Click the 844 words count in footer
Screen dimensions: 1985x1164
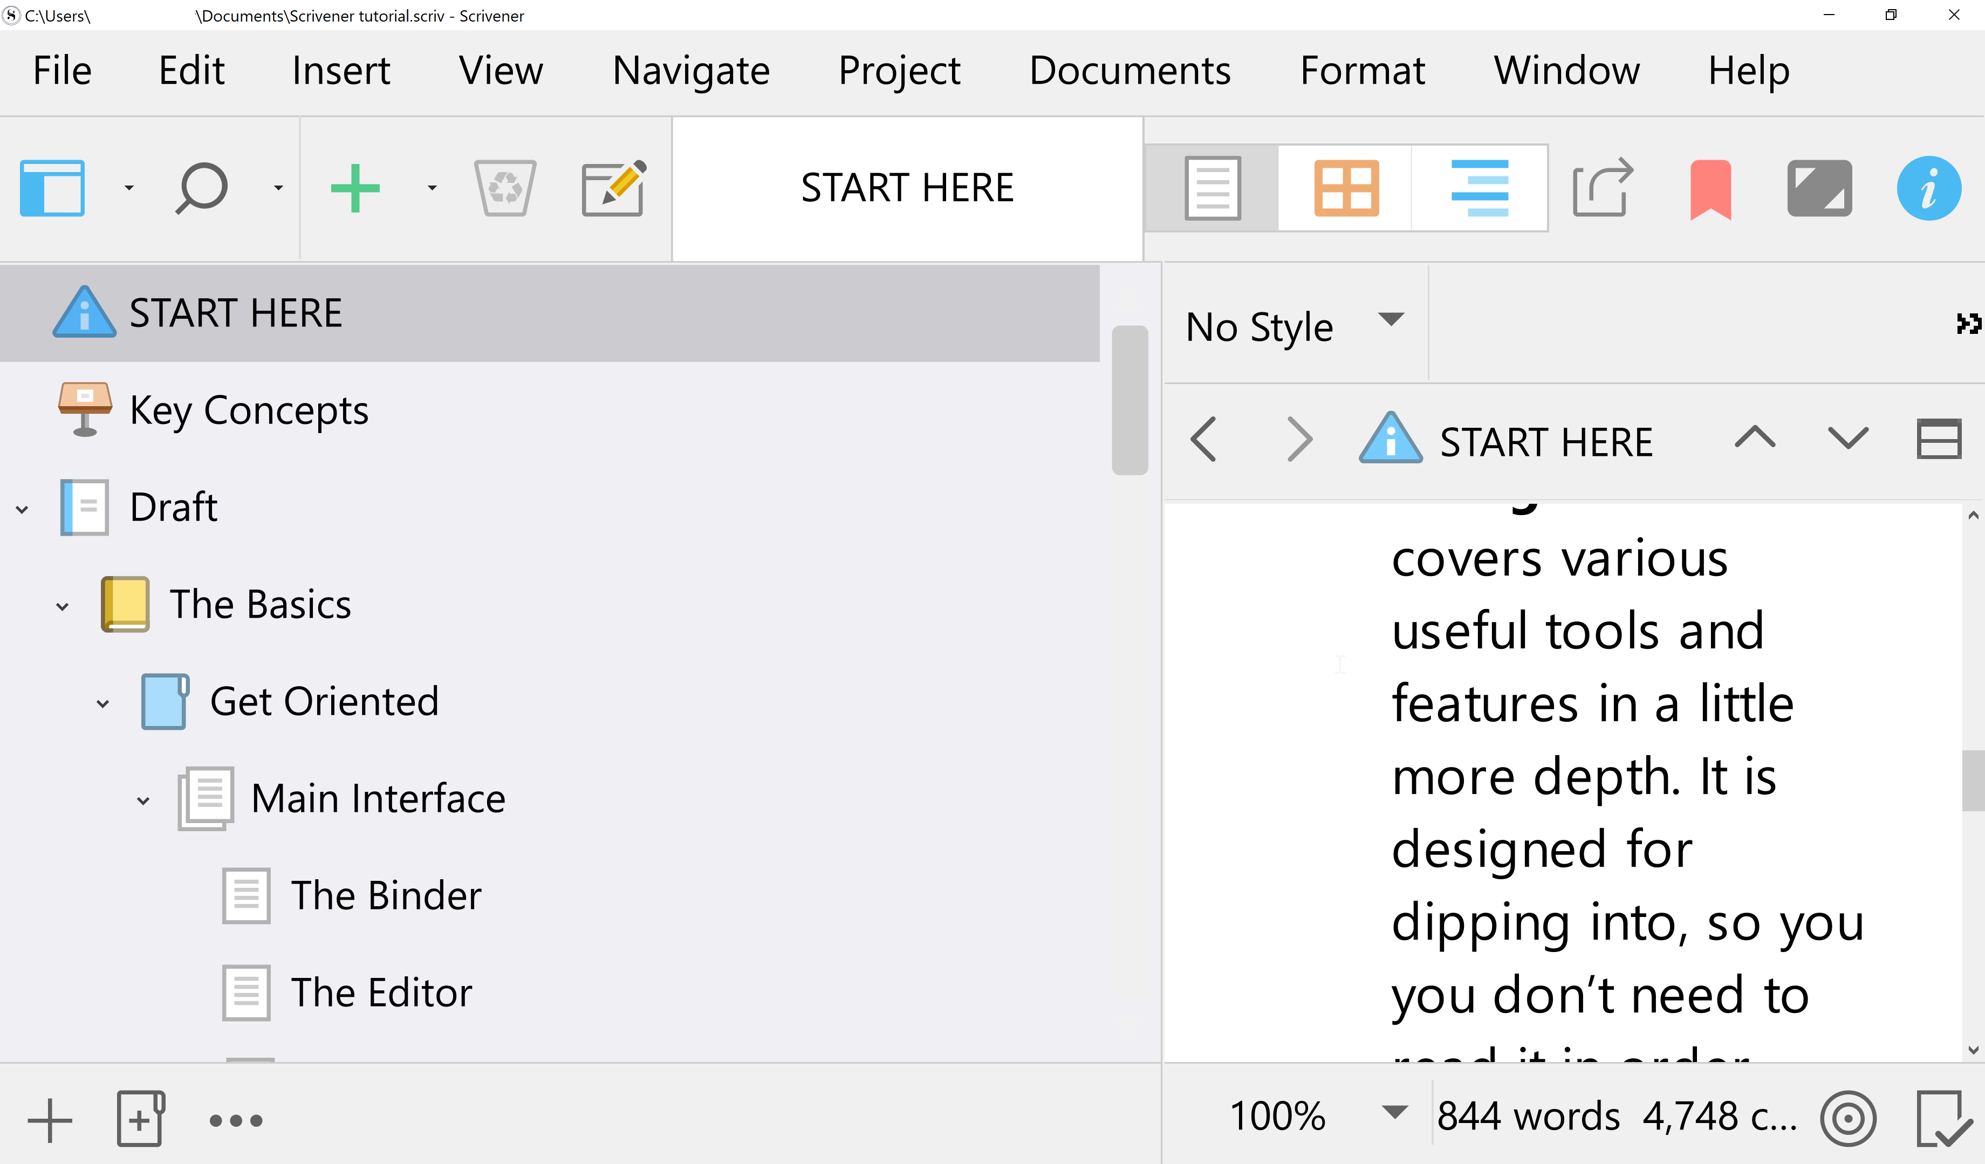pos(1528,1116)
